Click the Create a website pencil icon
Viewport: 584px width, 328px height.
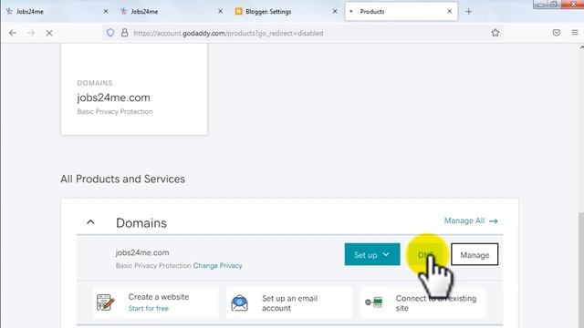click(x=106, y=302)
